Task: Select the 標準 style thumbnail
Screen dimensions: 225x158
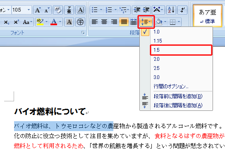Action: pyautogui.click(x=208, y=16)
